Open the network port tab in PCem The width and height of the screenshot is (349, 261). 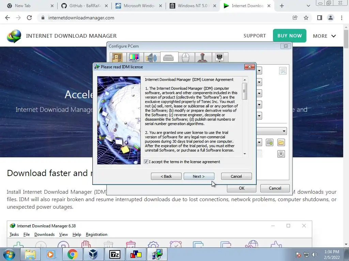pyautogui.click(x=220, y=57)
